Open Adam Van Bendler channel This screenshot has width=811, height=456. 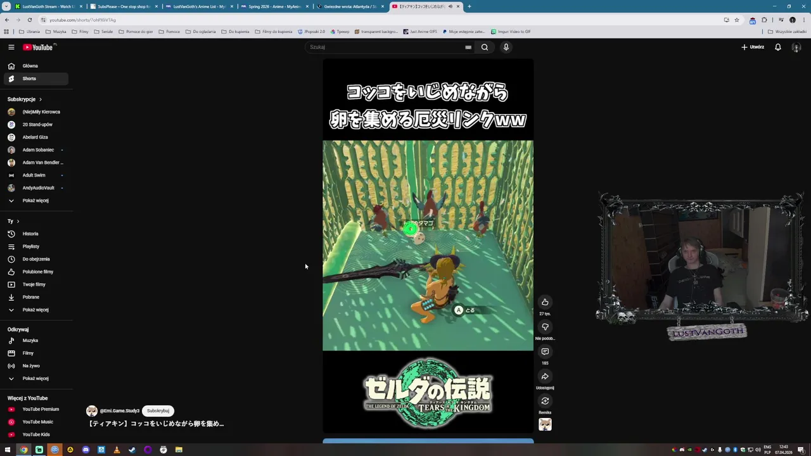[x=35, y=163]
